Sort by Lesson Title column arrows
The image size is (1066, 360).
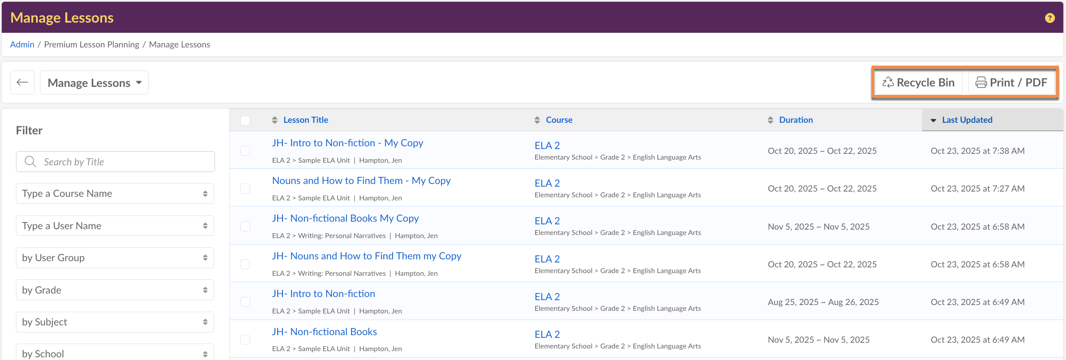click(x=274, y=120)
